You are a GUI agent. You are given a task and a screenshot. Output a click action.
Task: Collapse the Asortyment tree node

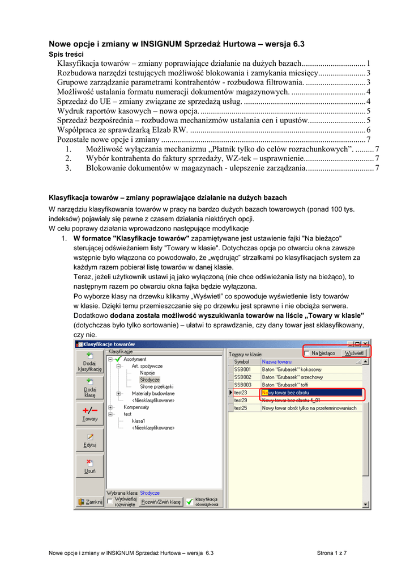[110, 359]
